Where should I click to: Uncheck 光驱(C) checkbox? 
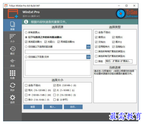click(x=50, y=42)
